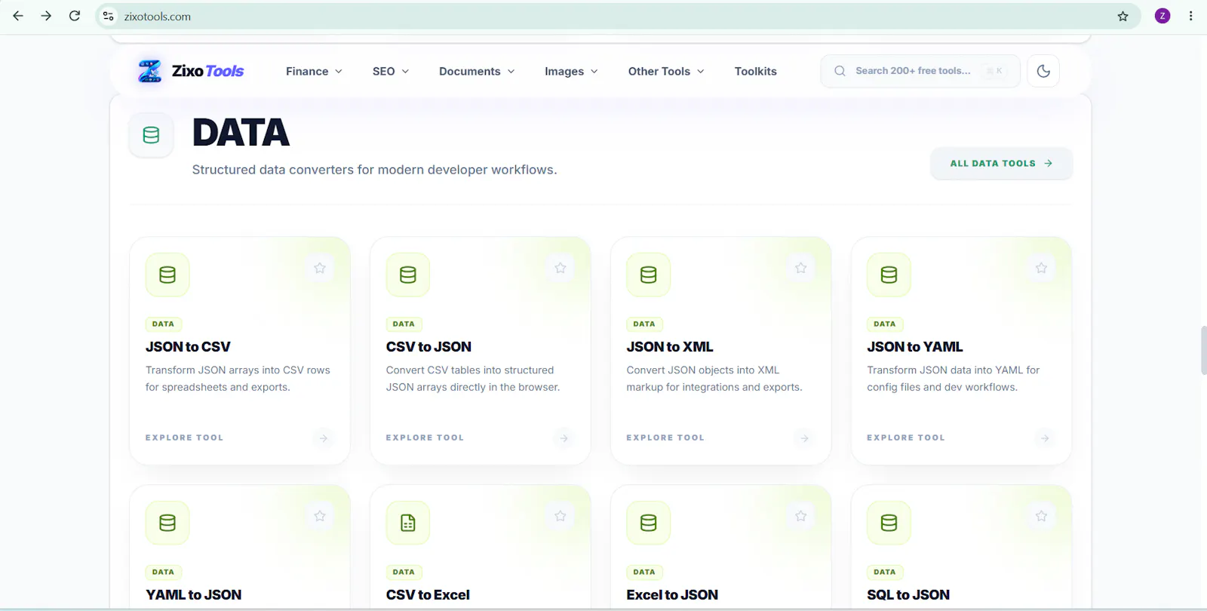This screenshot has width=1207, height=611.
Task: Click the arrow button on CSV to JSON card
Action: tap(564, 438)
